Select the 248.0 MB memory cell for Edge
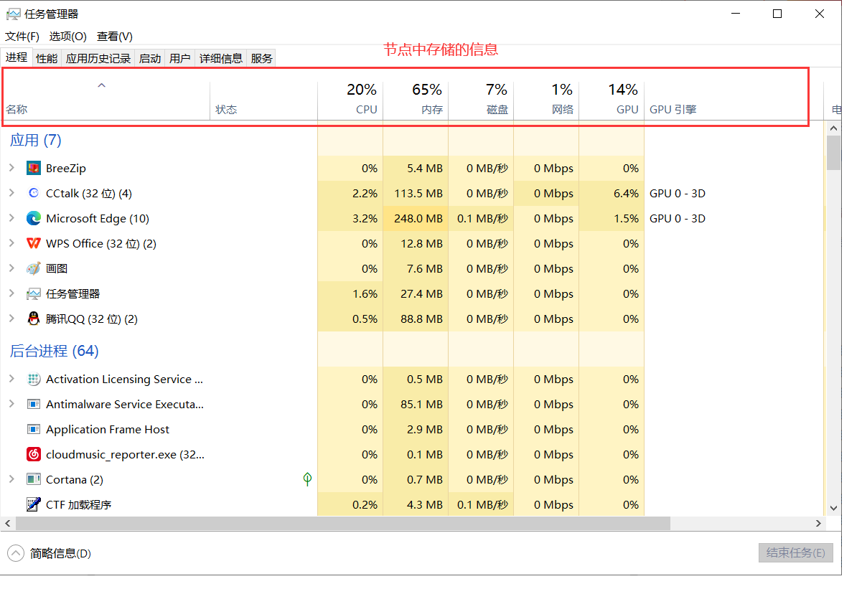 click(x=416, y=218)
